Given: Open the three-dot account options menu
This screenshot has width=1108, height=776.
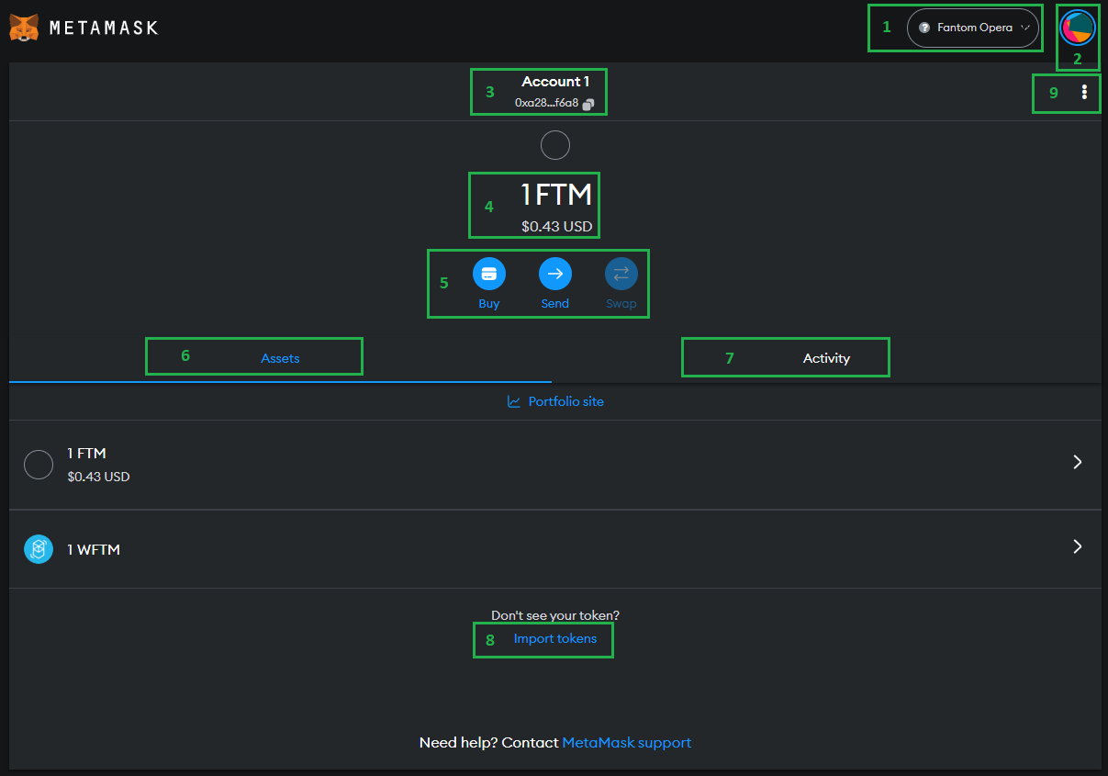Looking at the screenshot, I should click(x=1084, y=92).
